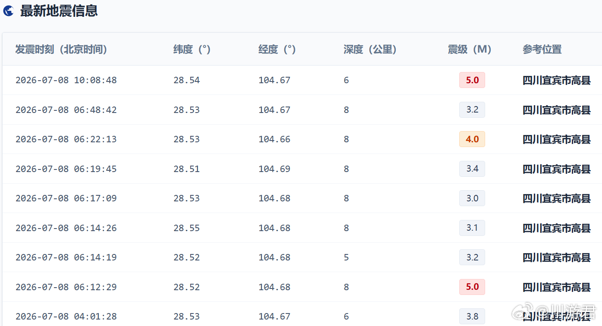Screen dimensions: 602x326
Task: Click longitude 104.67 in the 06:48:42 row
Action: (274, 110)
